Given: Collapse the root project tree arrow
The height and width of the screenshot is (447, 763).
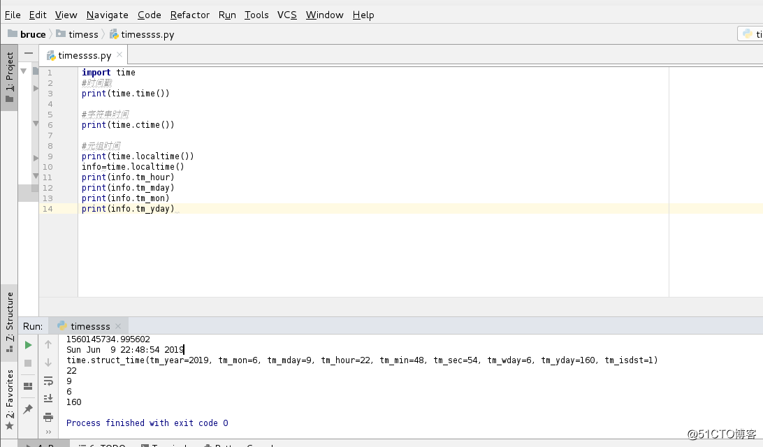Looking at the screenshot, I should click(23, 71).
